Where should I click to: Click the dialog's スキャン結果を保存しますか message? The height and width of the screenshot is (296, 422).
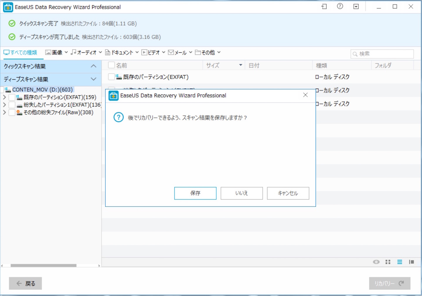coord(188,118)
